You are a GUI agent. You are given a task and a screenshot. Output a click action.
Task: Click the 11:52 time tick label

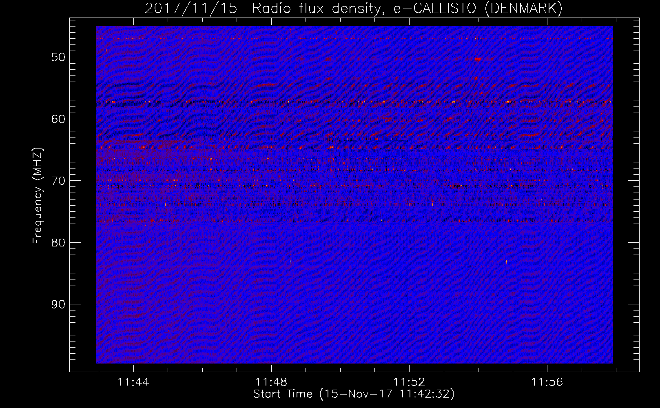[409, 382]
